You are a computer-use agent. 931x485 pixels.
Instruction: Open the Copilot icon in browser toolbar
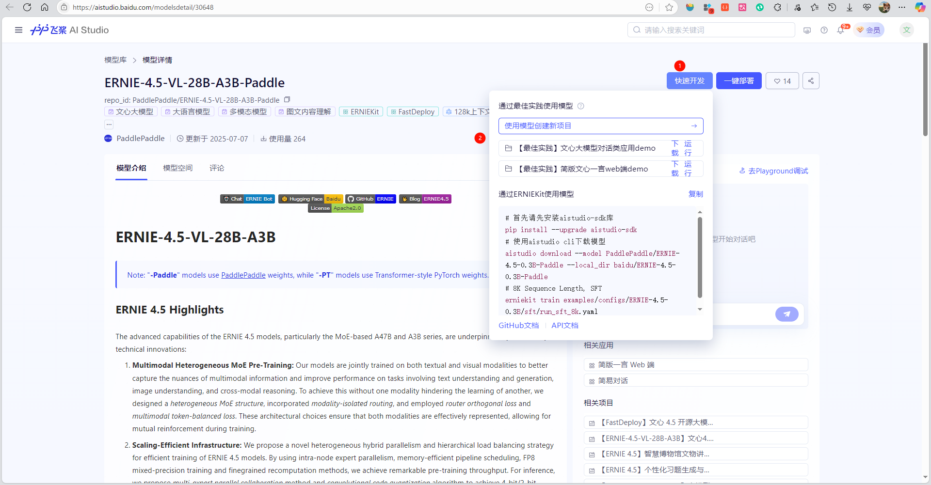(920, 7)
